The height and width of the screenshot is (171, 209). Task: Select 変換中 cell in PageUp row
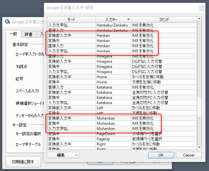pyautogui.click(x=71, y=139)
